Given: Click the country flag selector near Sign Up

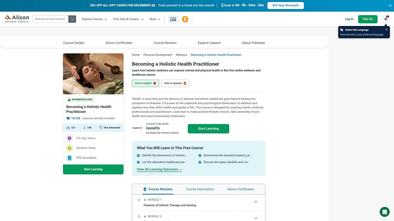Looking at the screenshot, I should point(386,19).
